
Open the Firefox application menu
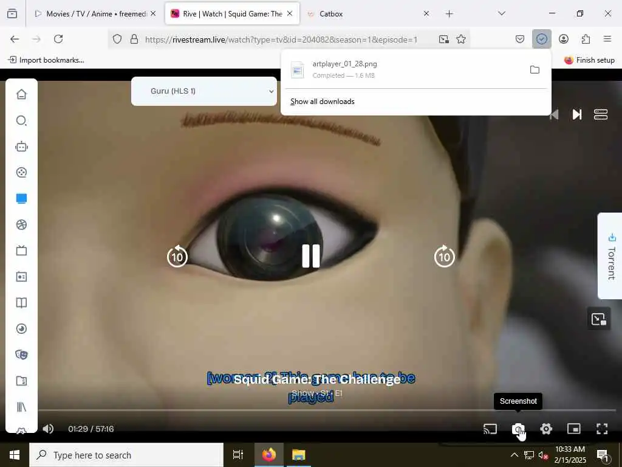tap(607, 39)
